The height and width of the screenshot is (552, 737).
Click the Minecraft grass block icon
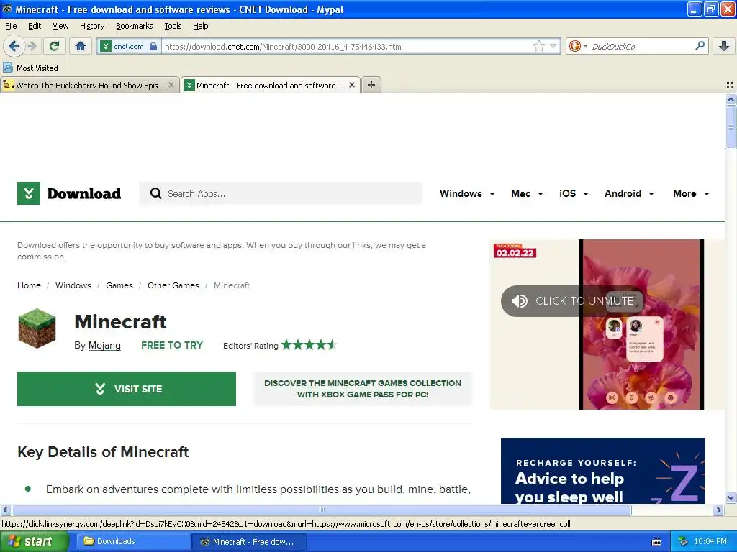pyautogui.click(x=37, y=328)
